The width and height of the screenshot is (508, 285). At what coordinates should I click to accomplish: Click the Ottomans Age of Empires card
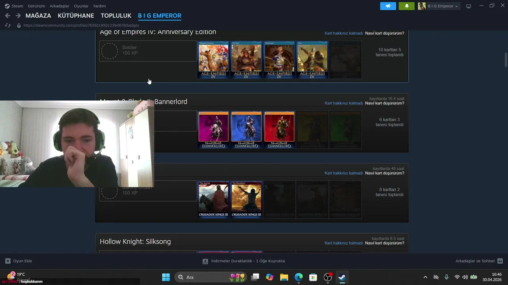[279, 60]
